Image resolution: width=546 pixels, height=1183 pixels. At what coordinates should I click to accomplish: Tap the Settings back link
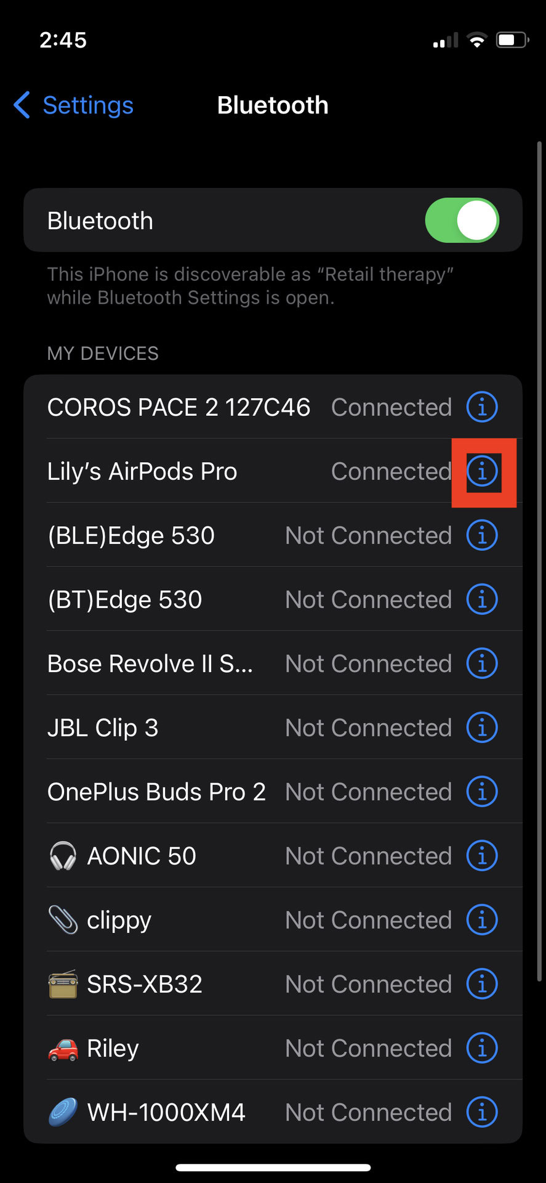click(x=87, y=105)
